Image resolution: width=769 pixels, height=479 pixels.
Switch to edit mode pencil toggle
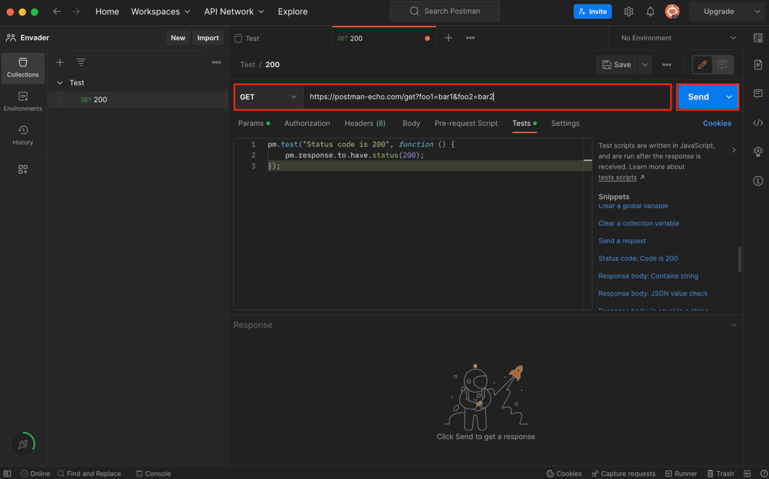[x=702, y=65]
